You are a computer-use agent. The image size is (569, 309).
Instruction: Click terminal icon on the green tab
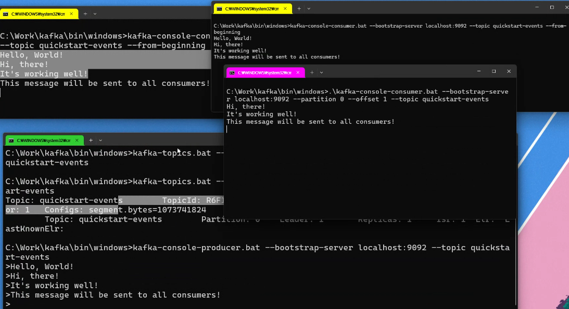[11, 140]
